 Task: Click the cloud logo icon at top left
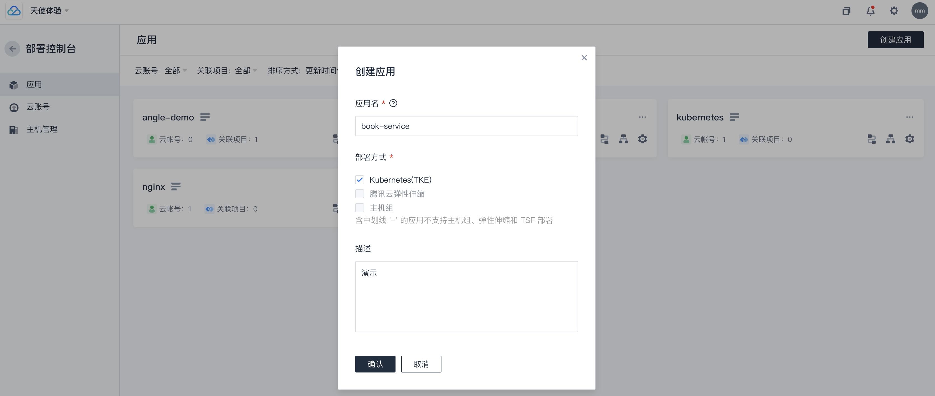[14, 11]
